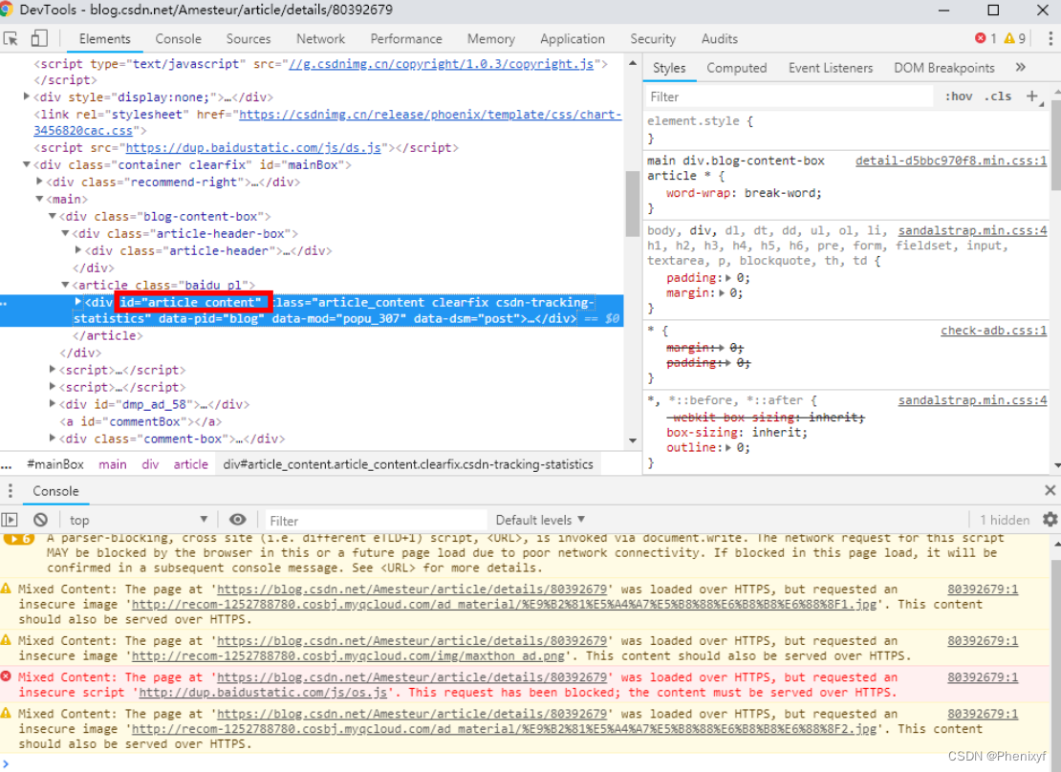This screenshot has height=772, width=1061.
Task: Switch to the Console panel tab
Action: point(178,38)
